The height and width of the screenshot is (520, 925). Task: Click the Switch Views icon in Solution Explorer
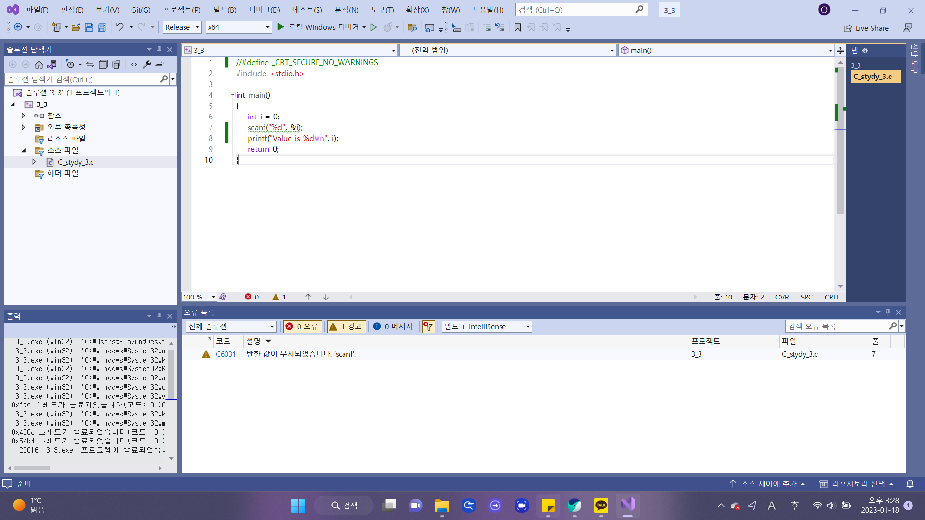coord(52,65)
